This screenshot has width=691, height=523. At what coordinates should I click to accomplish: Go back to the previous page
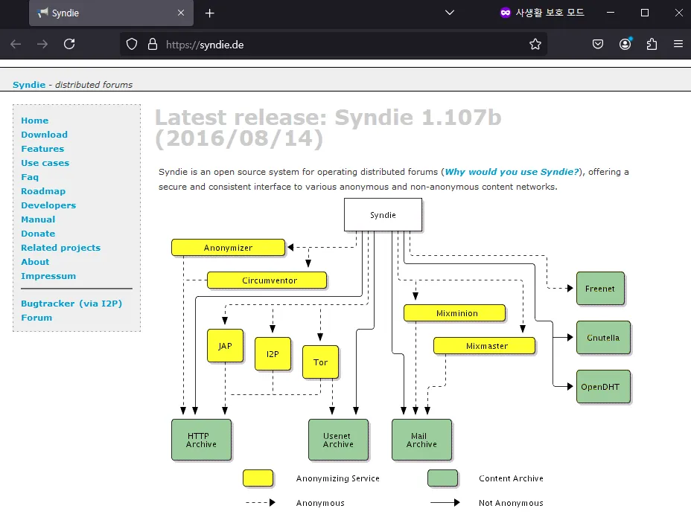pyautogui.click(x=16, y=44)
